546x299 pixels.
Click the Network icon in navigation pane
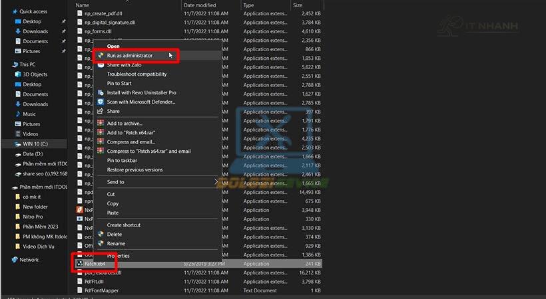click(15, 260)
